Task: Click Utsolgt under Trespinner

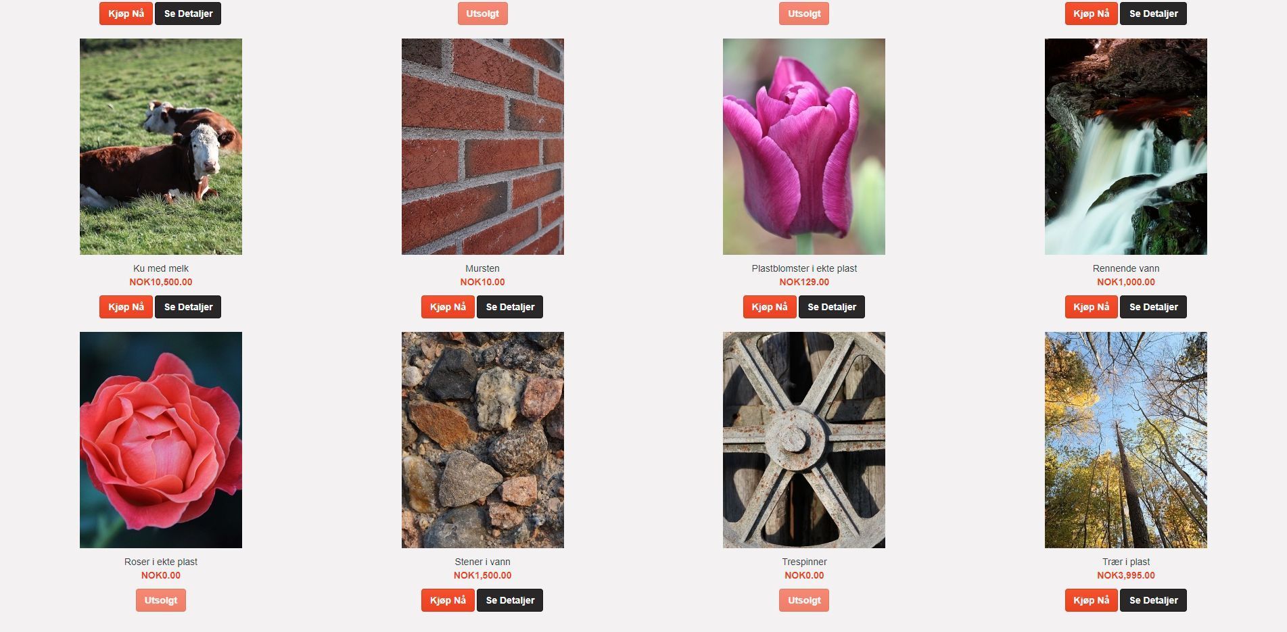Action: point(804,600)
